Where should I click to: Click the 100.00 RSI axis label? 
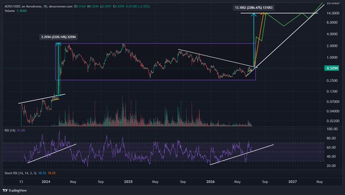click(x=332, y=129)
